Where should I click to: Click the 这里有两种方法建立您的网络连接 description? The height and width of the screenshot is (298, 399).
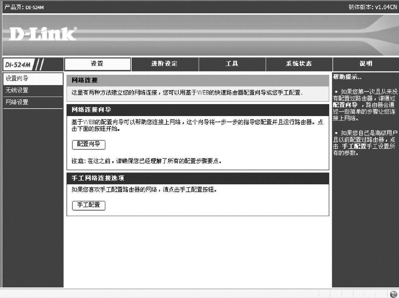pos(187,93)
